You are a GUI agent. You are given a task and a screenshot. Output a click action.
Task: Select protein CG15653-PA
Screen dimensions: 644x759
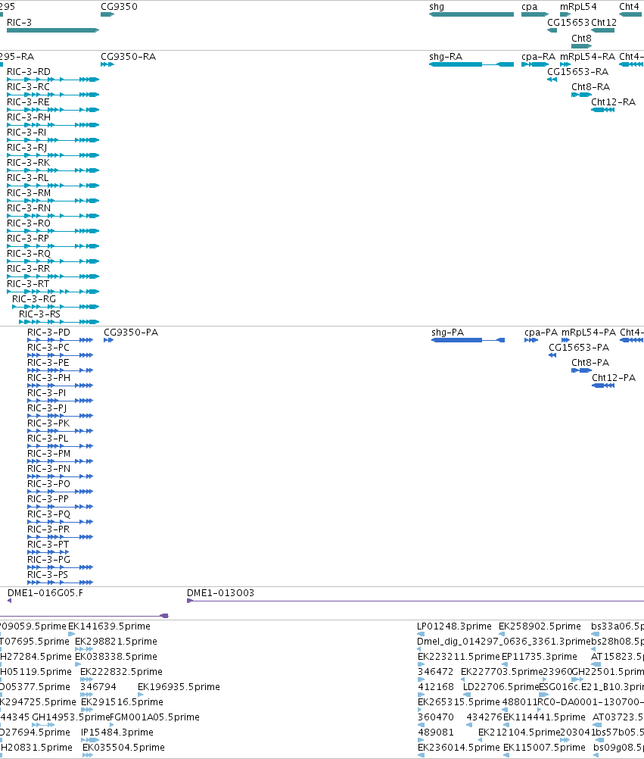pos(552,355)
